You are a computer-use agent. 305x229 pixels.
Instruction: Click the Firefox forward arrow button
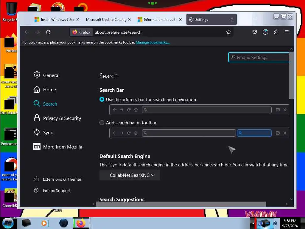tap(38, 32)
